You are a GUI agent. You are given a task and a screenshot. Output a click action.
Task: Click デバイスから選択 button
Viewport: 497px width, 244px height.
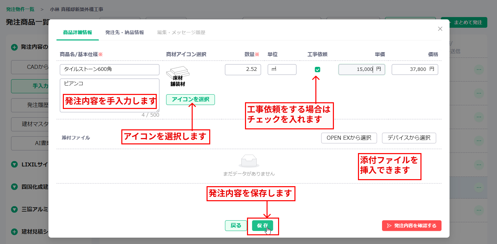coord(409,138)
